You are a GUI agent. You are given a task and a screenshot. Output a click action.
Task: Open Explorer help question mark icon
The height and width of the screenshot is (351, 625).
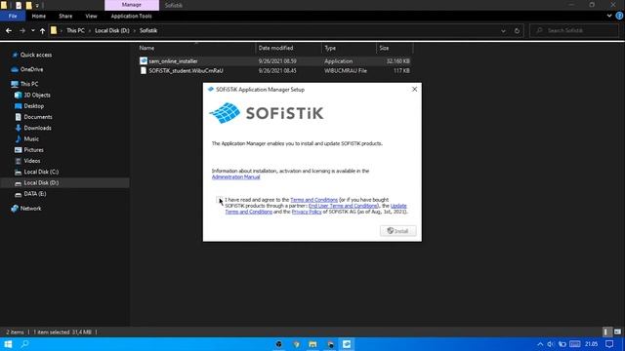(619, 16)
